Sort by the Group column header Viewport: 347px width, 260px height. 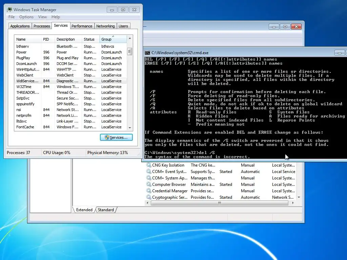pos(113,39)
